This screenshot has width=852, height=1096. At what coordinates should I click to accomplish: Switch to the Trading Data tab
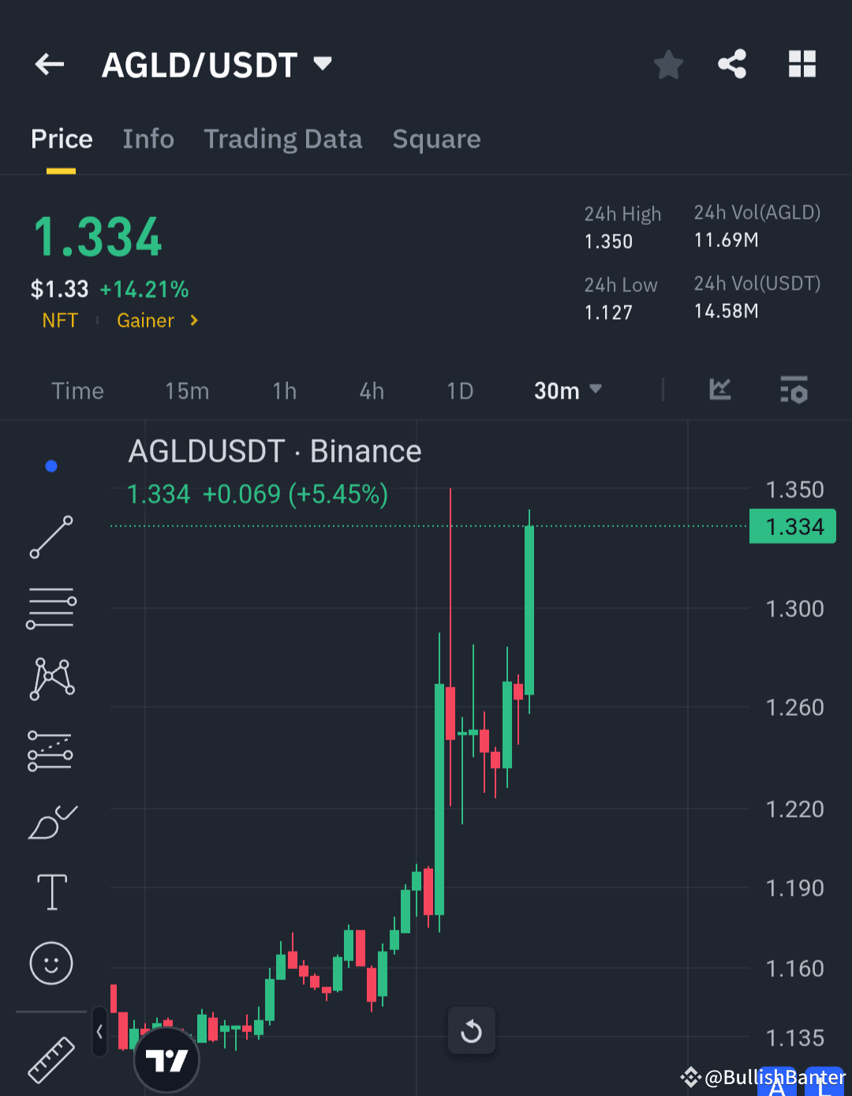pyautogui.click(x=283, y=139)
